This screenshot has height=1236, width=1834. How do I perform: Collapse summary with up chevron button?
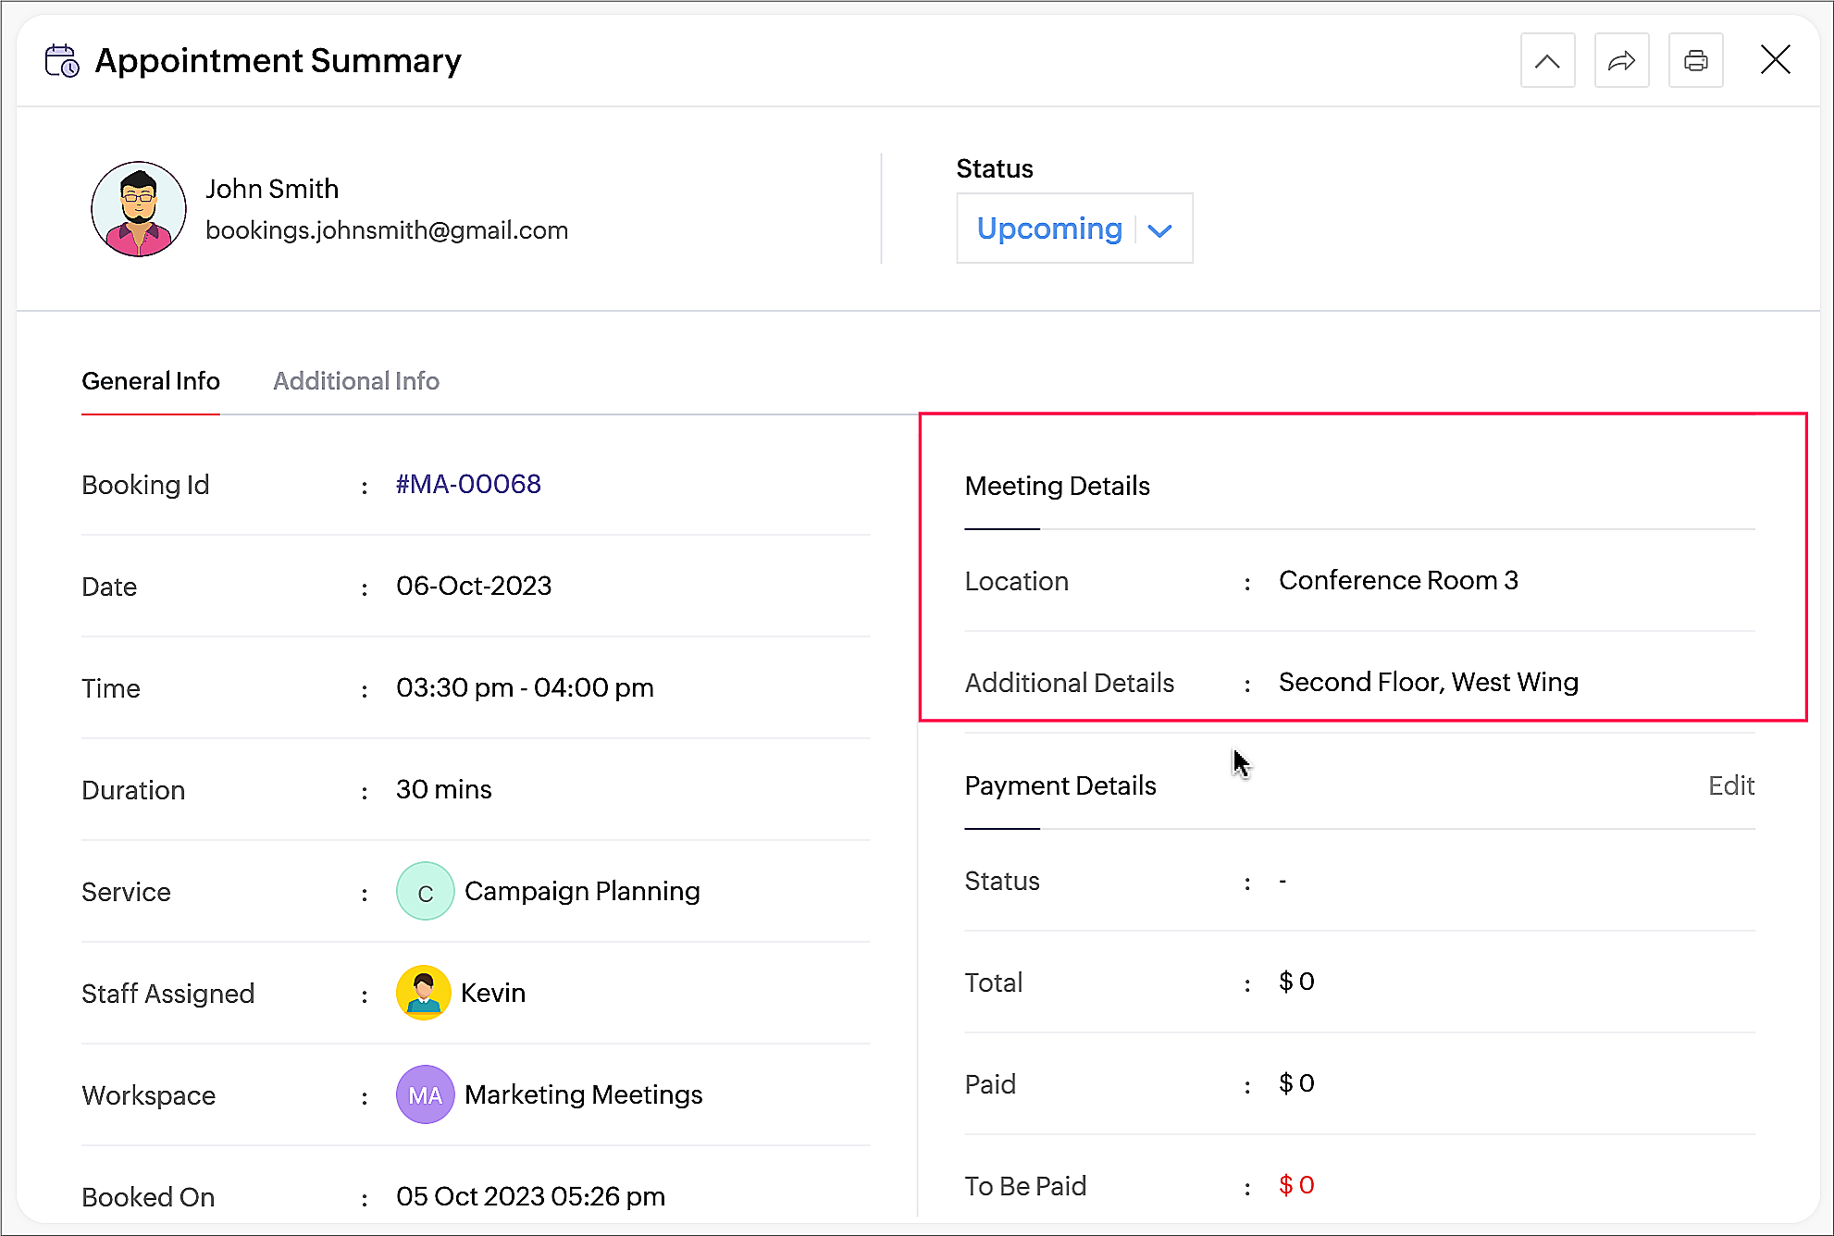(x=1547, y=61)
